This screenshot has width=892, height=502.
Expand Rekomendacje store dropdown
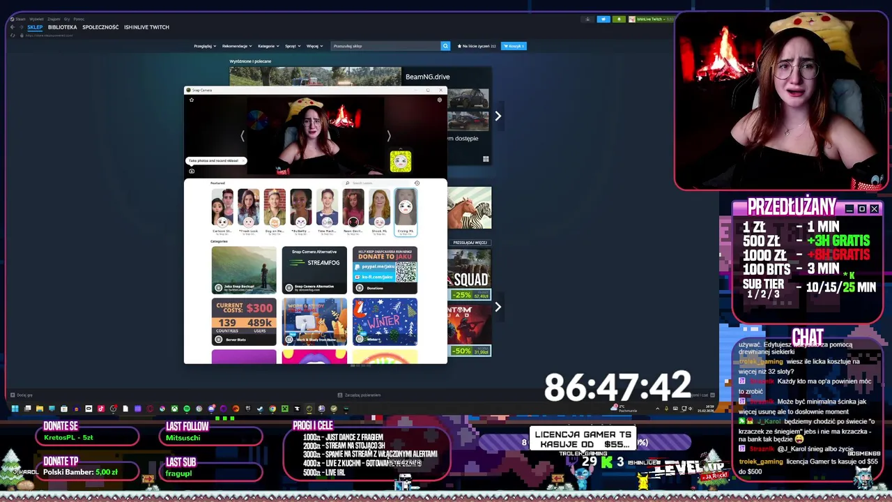tap(238, 46)
